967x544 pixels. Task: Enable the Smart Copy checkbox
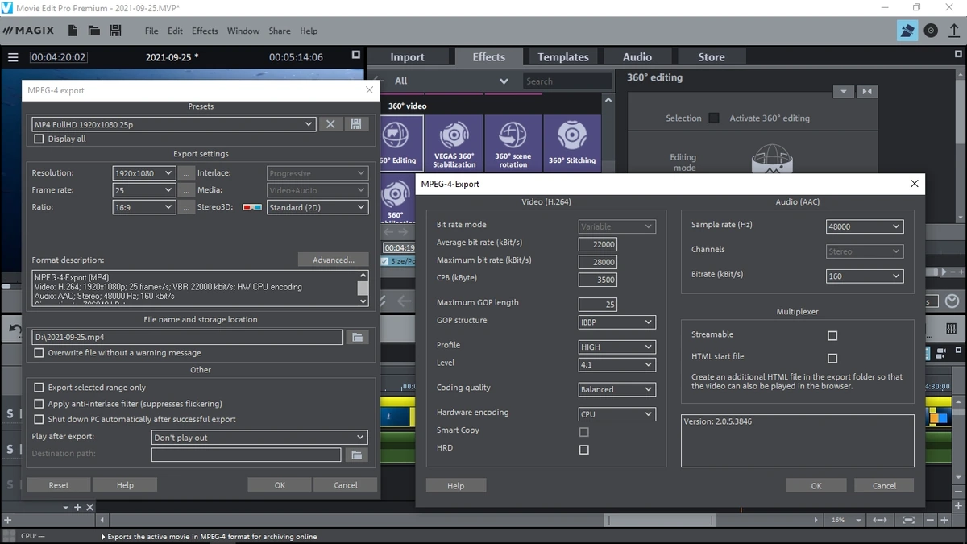click(x=584, y=432)
